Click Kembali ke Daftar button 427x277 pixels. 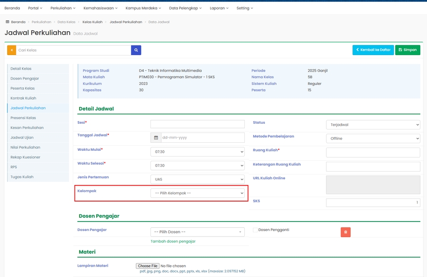(373, 50)
